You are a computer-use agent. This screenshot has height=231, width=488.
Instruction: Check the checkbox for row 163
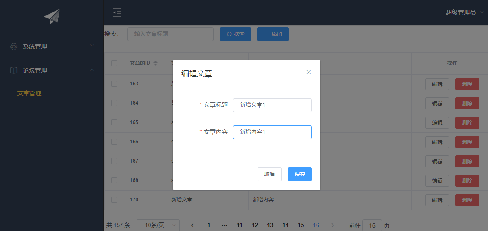(114, 84)
